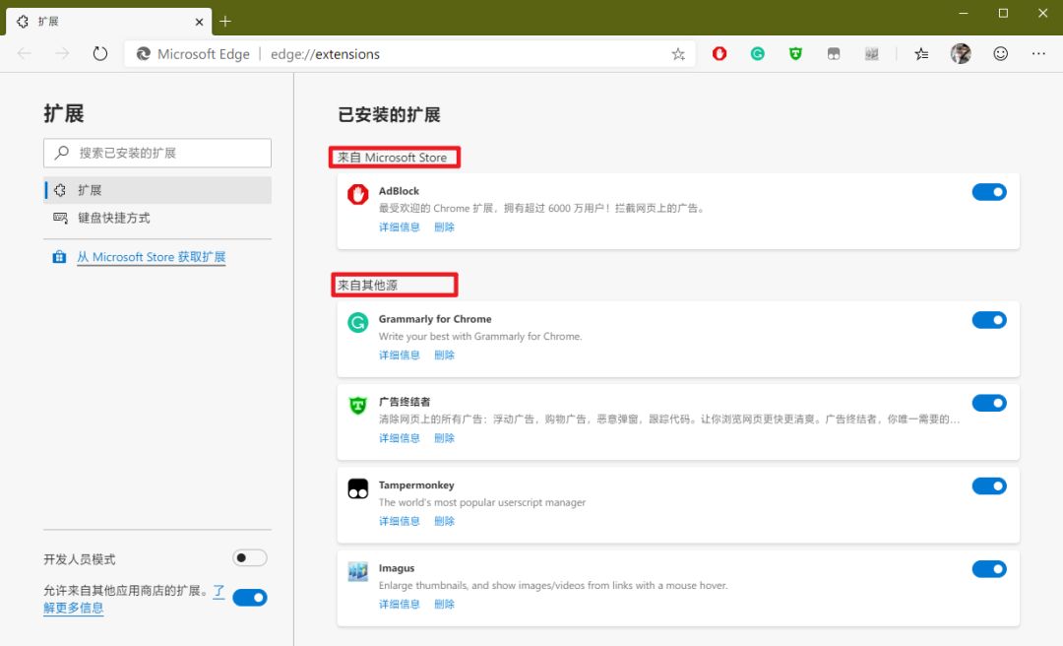Click the Grammarly icon in extension list

click(x=358, y=322)
